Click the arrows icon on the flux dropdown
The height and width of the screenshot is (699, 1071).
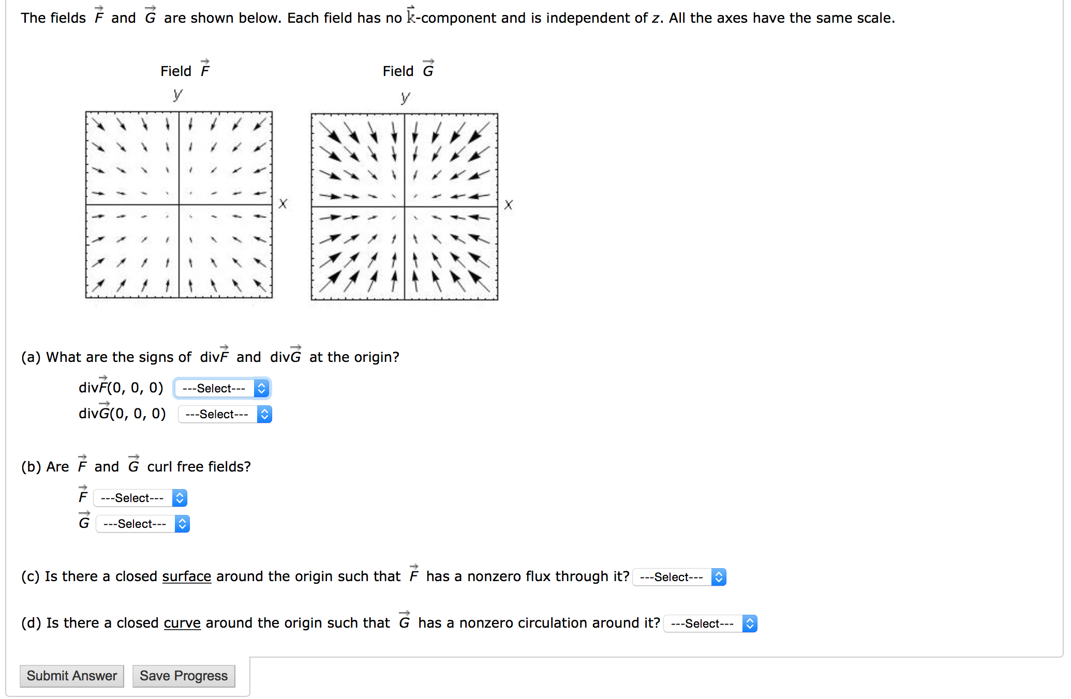tap(719, 577)
